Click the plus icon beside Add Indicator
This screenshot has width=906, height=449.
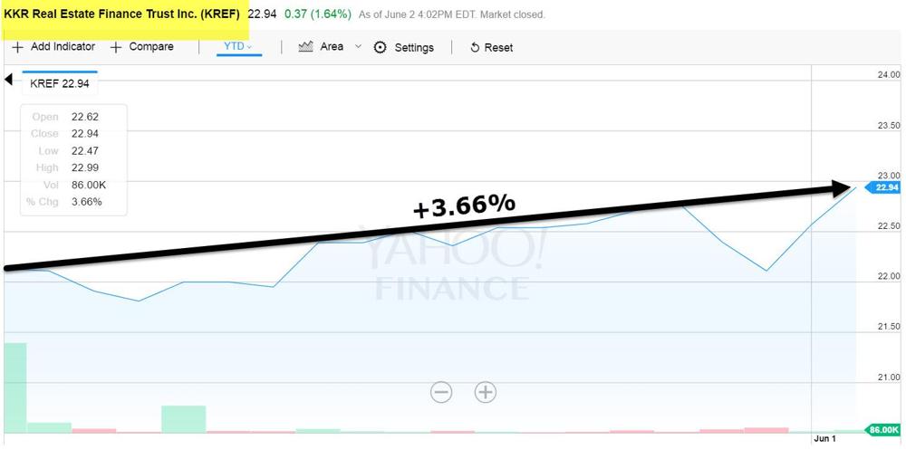[x=18, y=47]
